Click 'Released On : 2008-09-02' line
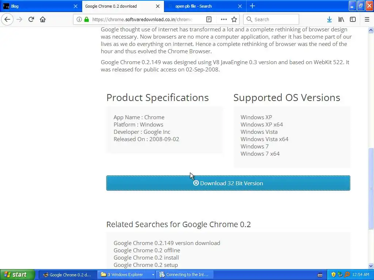The width and height of the screenshot is (374, 280). (x=146, y=139)
